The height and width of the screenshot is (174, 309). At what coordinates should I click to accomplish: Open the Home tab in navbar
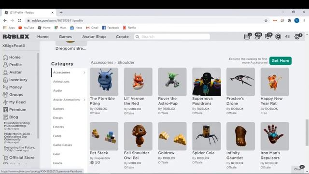pyautogui.click(x=43, y=37)
